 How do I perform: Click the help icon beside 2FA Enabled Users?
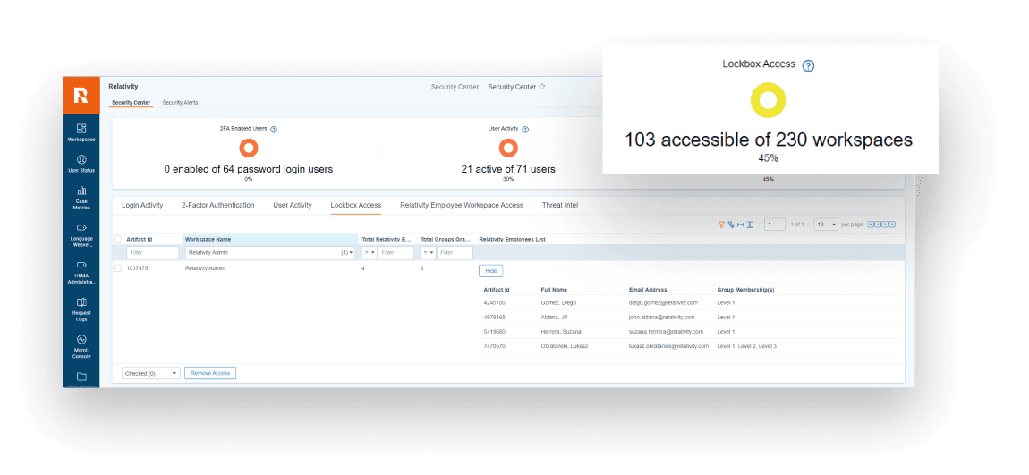coord(274,129)
